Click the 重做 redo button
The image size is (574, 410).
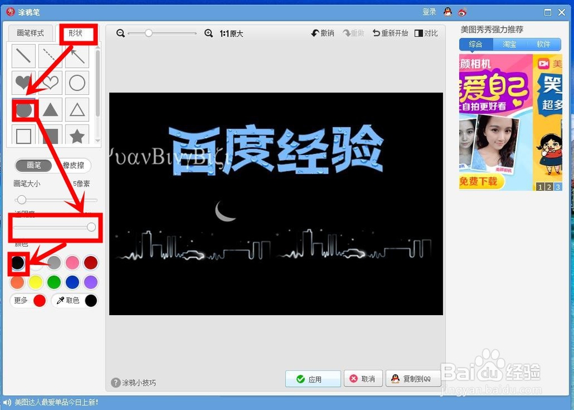(353, 33)
